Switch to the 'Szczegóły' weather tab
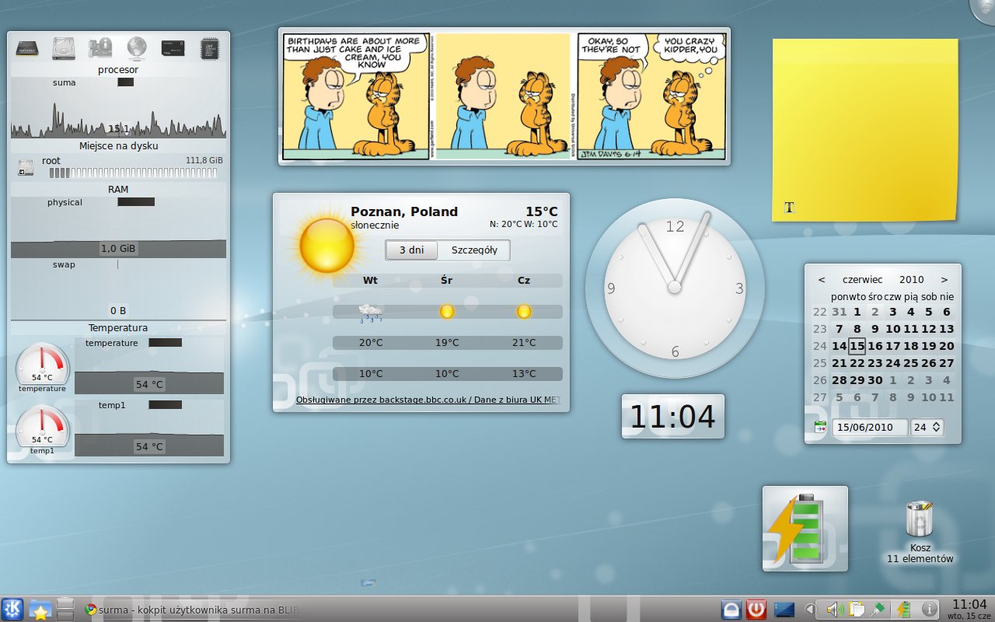This screenshot has height=622, width=995. tap(474, 250)
